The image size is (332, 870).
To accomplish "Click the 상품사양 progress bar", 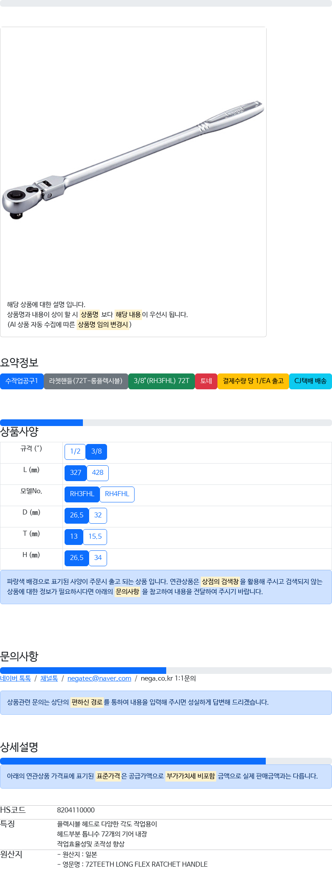I will click(x=166, y=423).
